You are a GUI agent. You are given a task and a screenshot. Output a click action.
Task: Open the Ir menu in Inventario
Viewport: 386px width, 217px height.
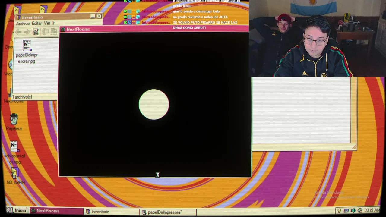tap(53, 23)
